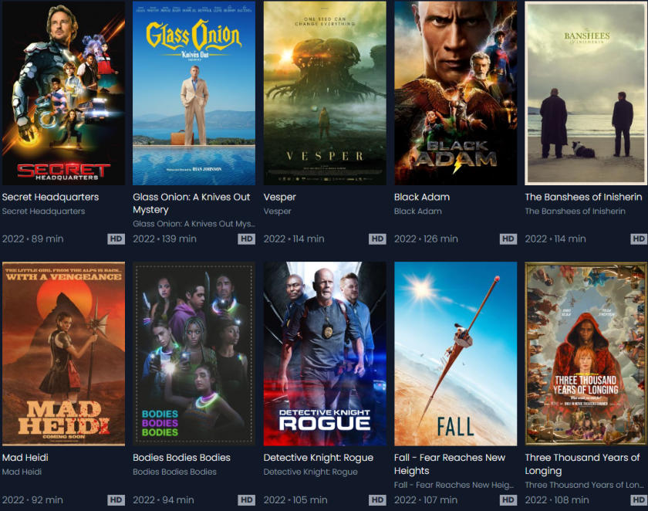Click the Detective Knight: Rogue title

click(x=318, y=458)
